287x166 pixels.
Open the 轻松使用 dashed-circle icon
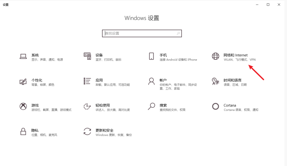point(87,106)
